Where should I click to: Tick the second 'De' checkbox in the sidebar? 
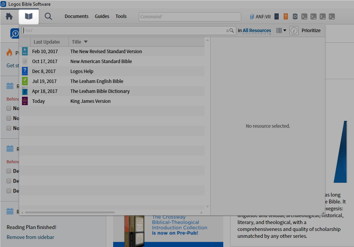pos(9,181)
